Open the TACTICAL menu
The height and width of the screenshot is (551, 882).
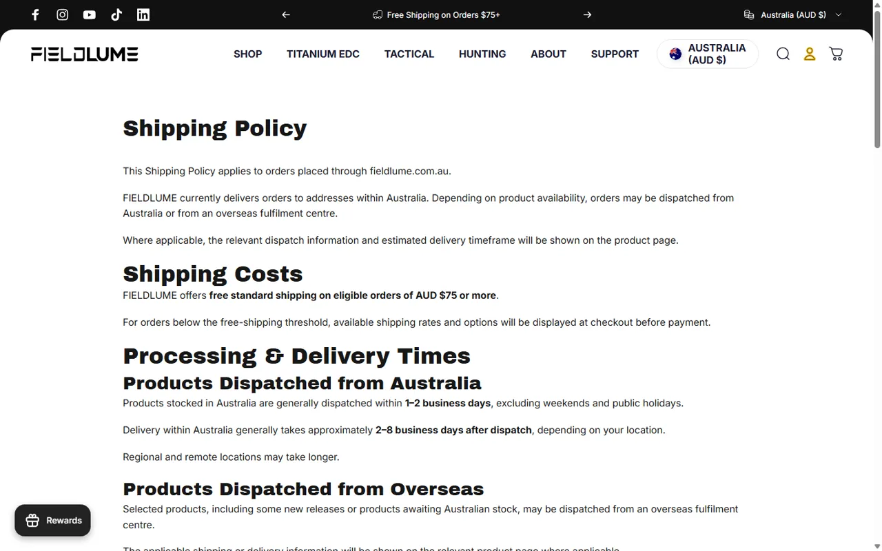click(x=409, y=54)
